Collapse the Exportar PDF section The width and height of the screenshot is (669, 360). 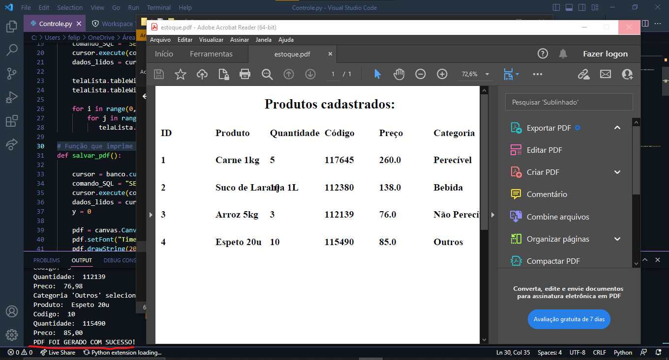[x=617, y=127]
